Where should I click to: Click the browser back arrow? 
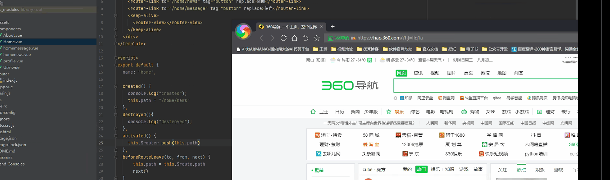262,38
